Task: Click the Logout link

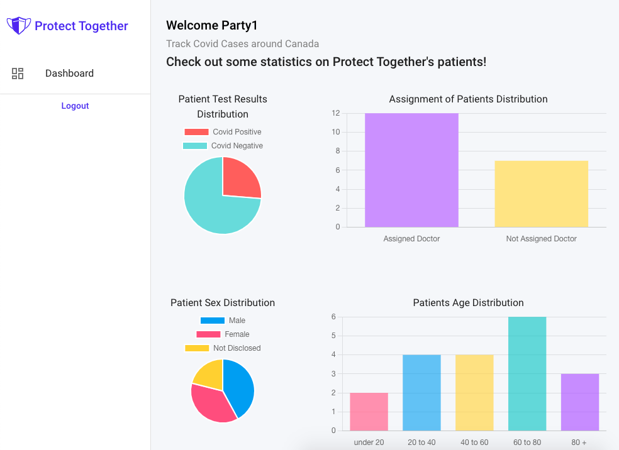Action: (x=75, y=106)
